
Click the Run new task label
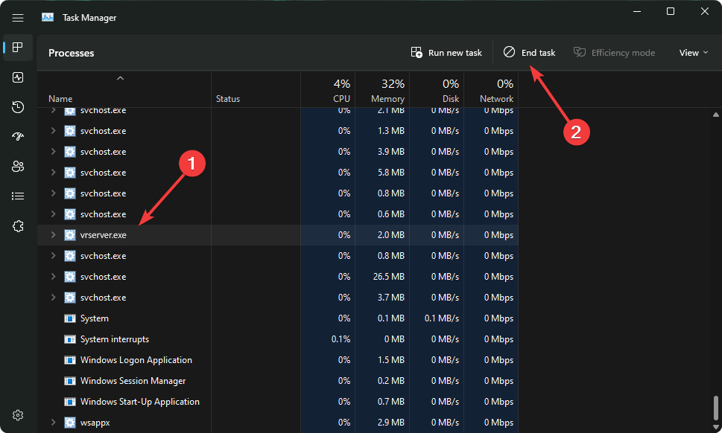[x=455, y=53]
